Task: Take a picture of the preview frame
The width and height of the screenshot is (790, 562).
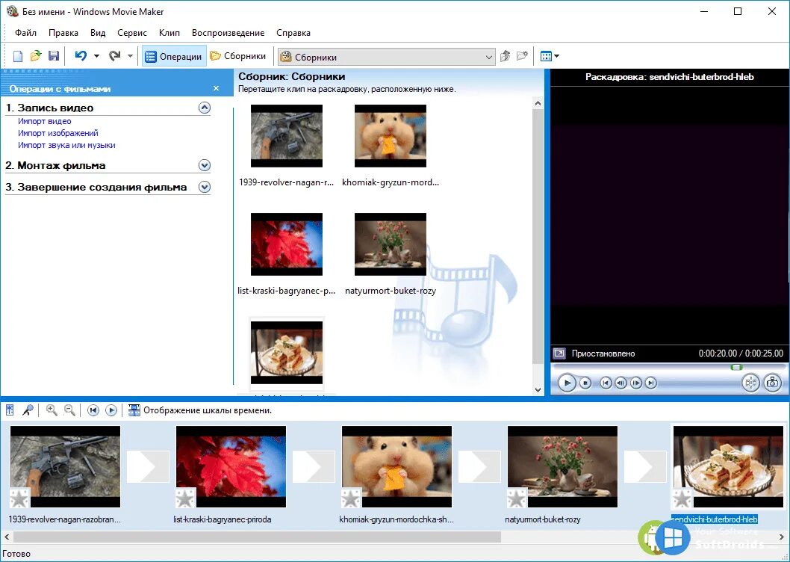Action: point(772,383)
